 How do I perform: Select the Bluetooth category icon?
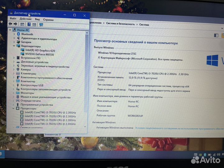[18, 34]
